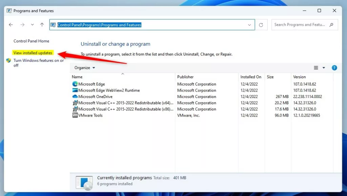This screenshot has width=347, height=196.
Task: Click version 22.238.1114.0002 cell
Action: coord(307,96)
